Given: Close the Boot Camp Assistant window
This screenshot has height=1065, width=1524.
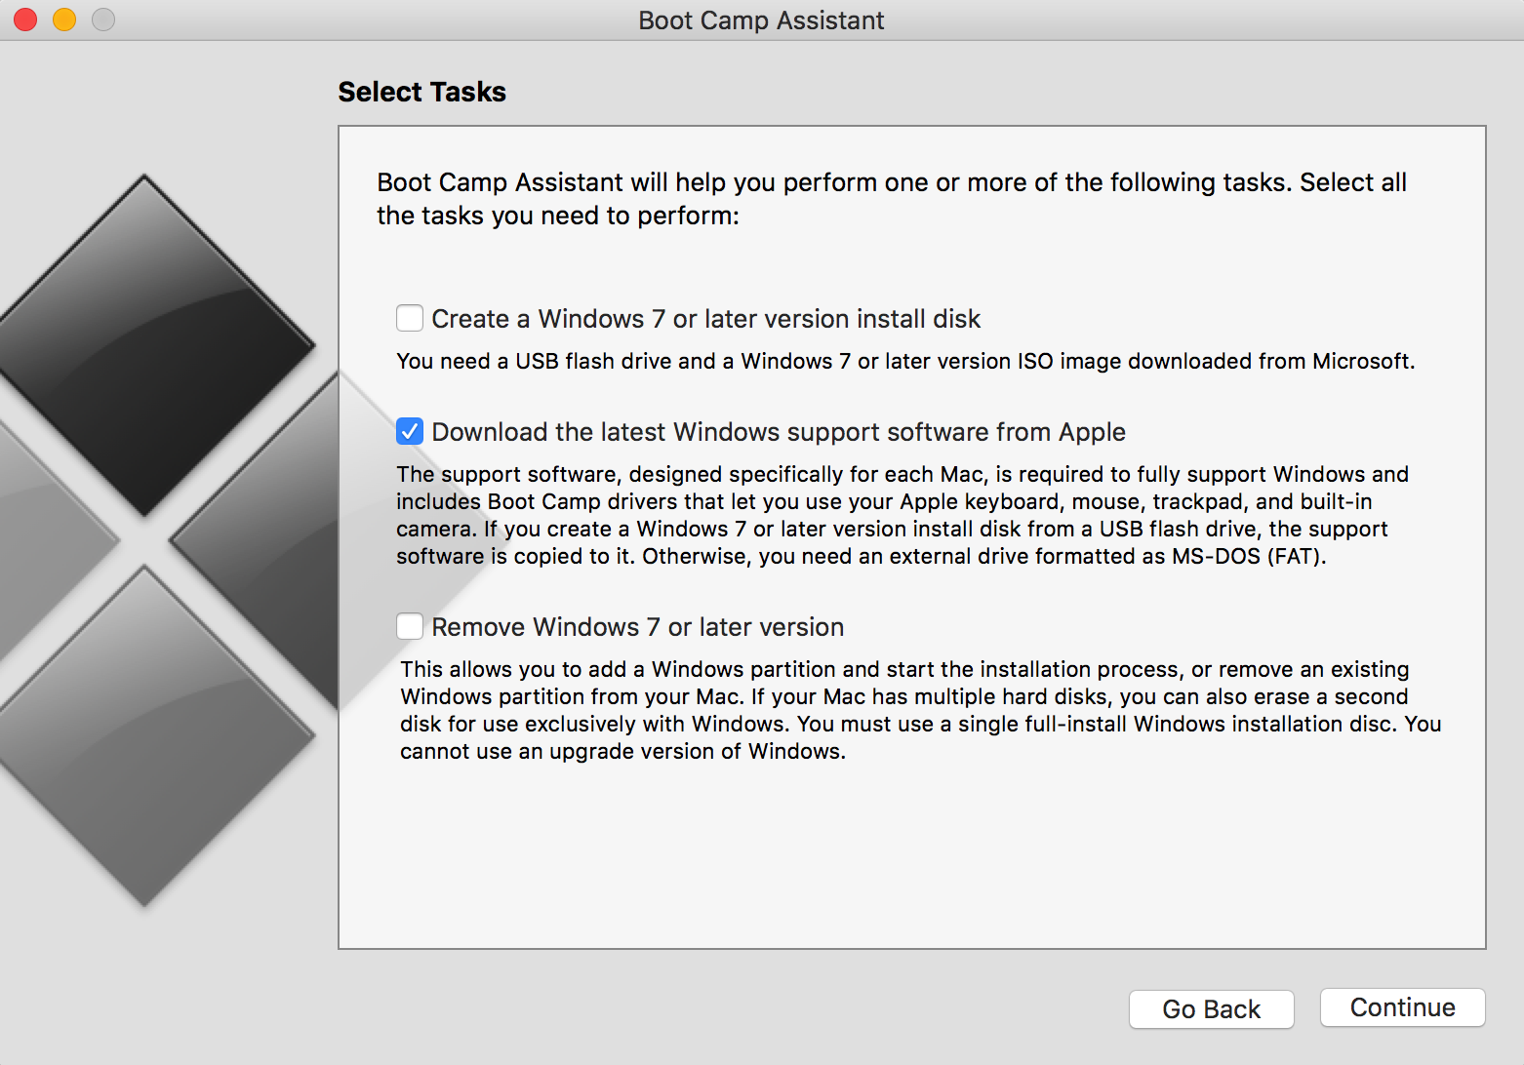Looking at the screenshot, I should coord(24,19).
